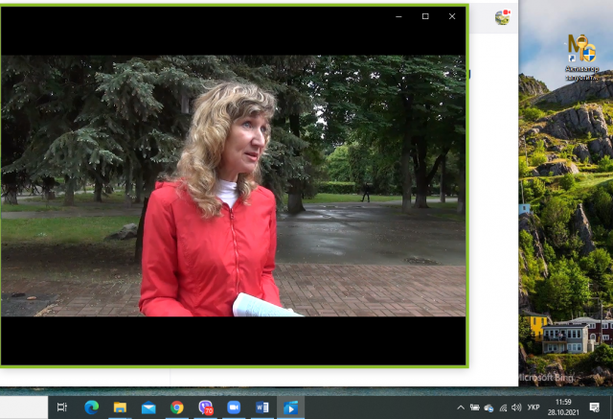The image size is (613, 419).
Task: Open Viber with 70 unread badge
Action: coord(206,407)
